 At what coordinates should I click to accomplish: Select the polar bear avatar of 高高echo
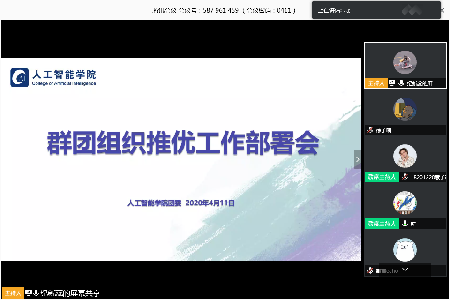pos(405,250)
